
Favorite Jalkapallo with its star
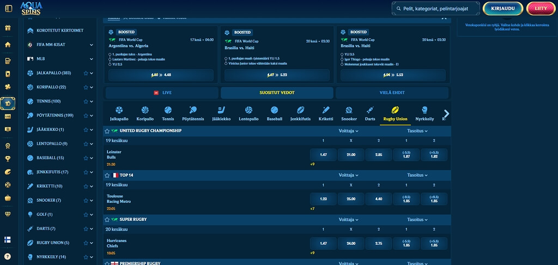coord(86,73)
